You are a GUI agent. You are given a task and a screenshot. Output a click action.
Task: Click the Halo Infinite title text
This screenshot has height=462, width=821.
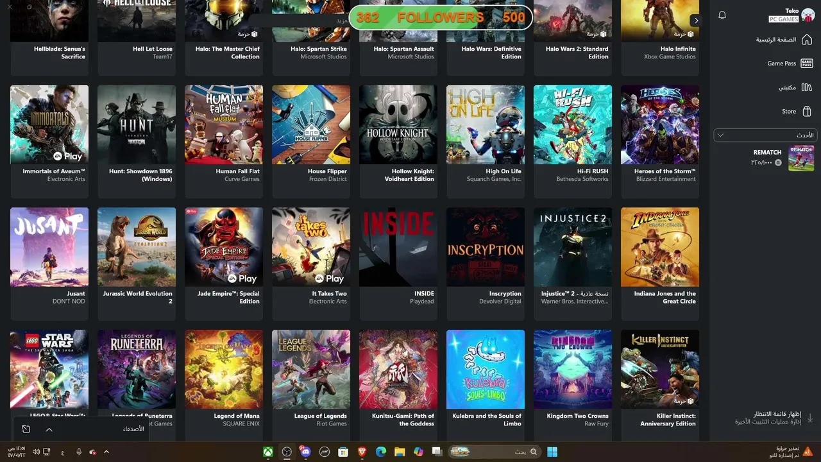678,49
